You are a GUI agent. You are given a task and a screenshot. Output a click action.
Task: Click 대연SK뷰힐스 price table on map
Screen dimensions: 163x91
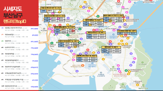coord(96,35)
